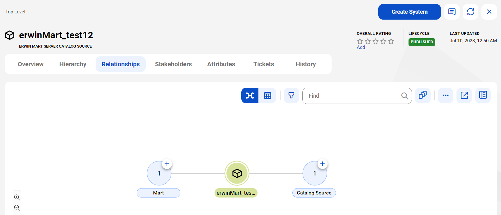
Task: Rate with the fifth star
Action: pyautogui.click(x=391, y=41)
